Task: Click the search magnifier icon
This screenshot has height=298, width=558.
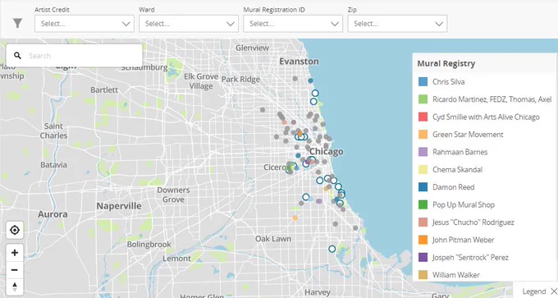Action: pyautogui.click(x=17, y=56)
